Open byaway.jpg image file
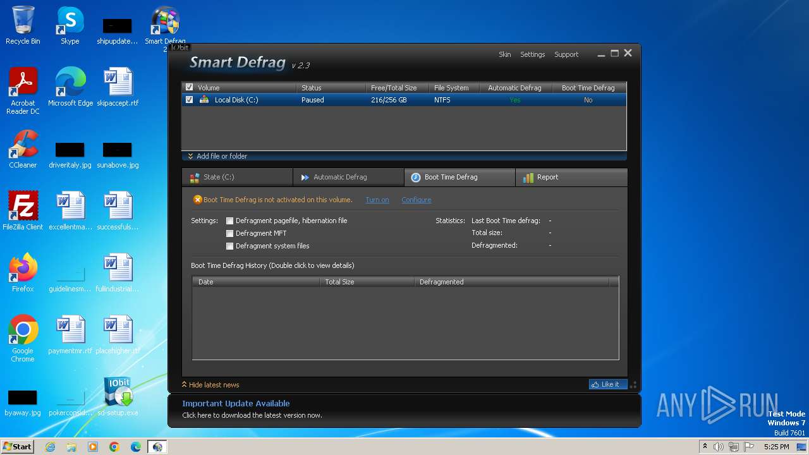This screenshot has width=809, height=455. (x=23, y=403)
